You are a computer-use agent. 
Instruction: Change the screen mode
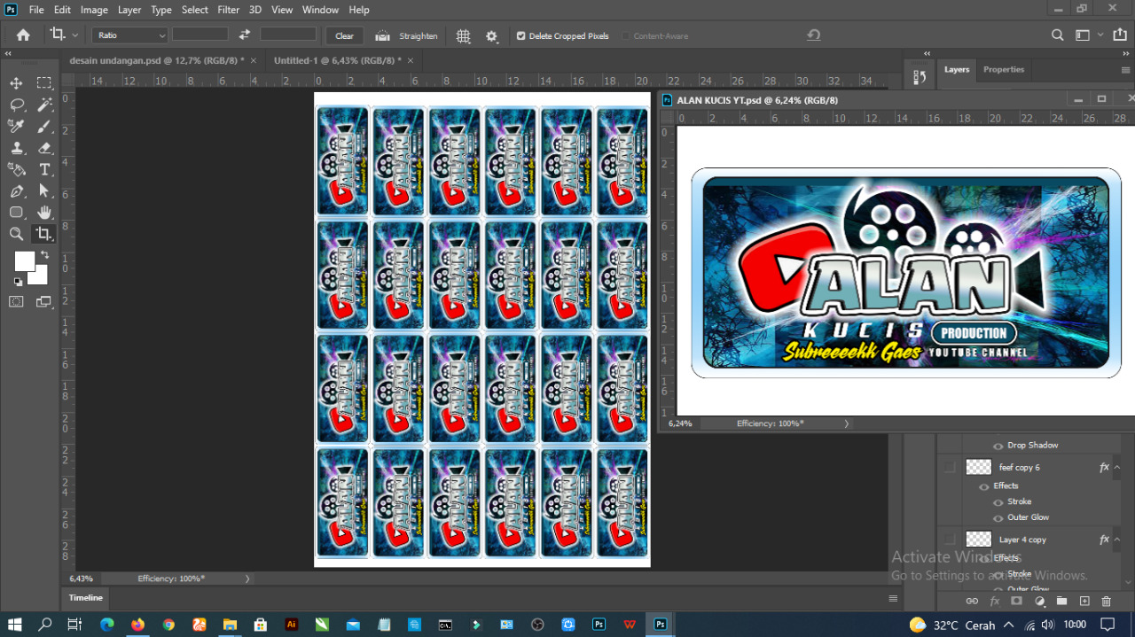(x=44, y=301)
